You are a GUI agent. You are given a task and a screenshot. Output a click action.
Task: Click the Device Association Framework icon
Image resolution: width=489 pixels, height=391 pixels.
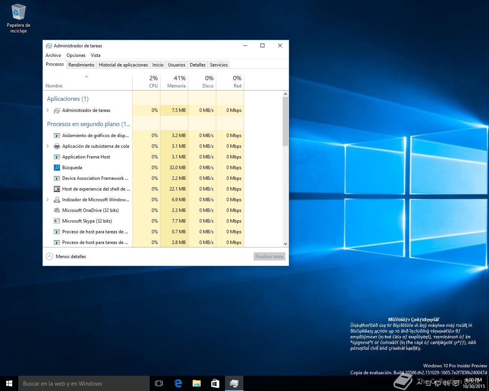coord(57,178)
